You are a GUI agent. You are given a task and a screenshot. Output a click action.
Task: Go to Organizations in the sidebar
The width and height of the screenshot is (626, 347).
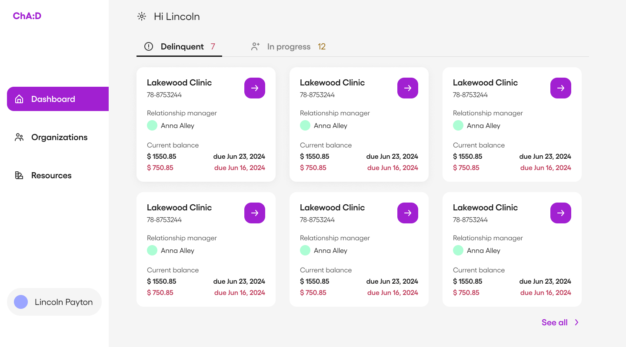pos(59,137)
